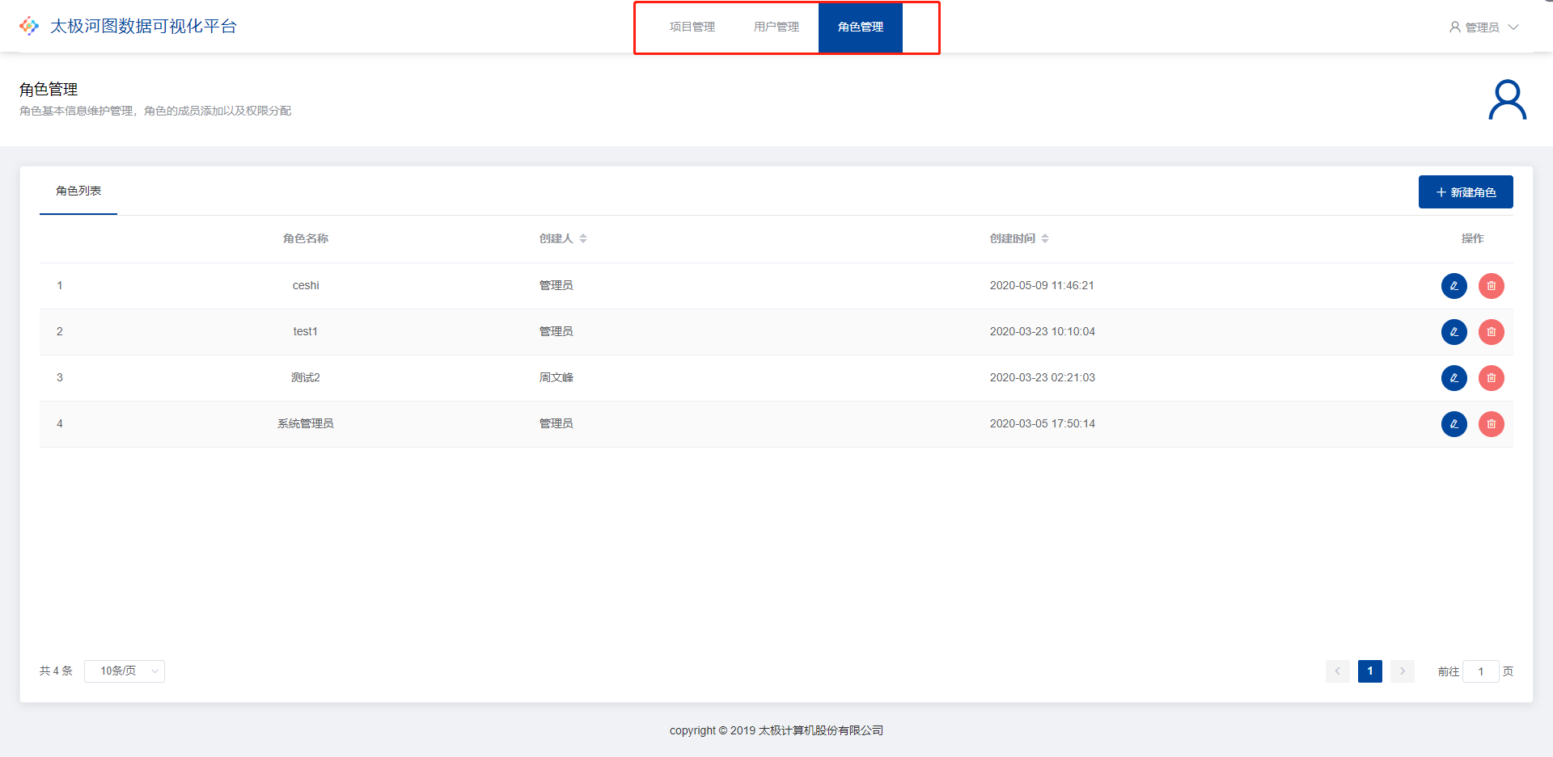This screenshot has height=757, width=1553.
Task: Delete the 系统管理员 role
Action: 1491,424
